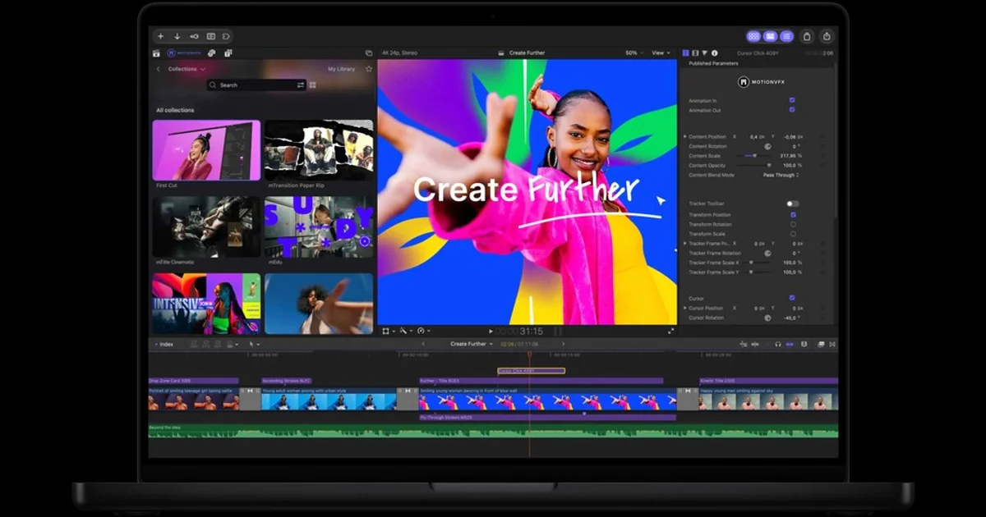
Task: Open search filter sliders icon
Action: tap(301, 85)
